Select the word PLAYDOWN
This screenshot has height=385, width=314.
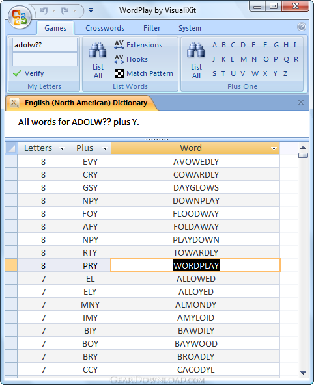(196, 239)
